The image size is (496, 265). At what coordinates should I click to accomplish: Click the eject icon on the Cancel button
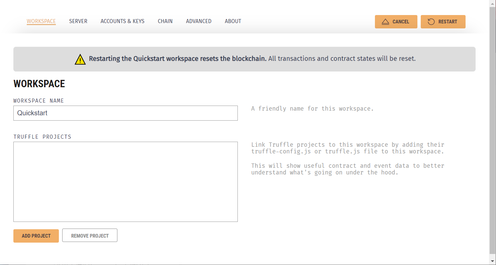click(385, 22)
